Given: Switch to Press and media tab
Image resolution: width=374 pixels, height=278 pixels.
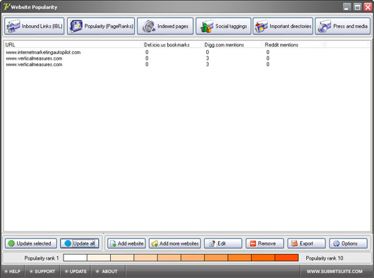Looking at the screenshot, I should pos(342,26).
